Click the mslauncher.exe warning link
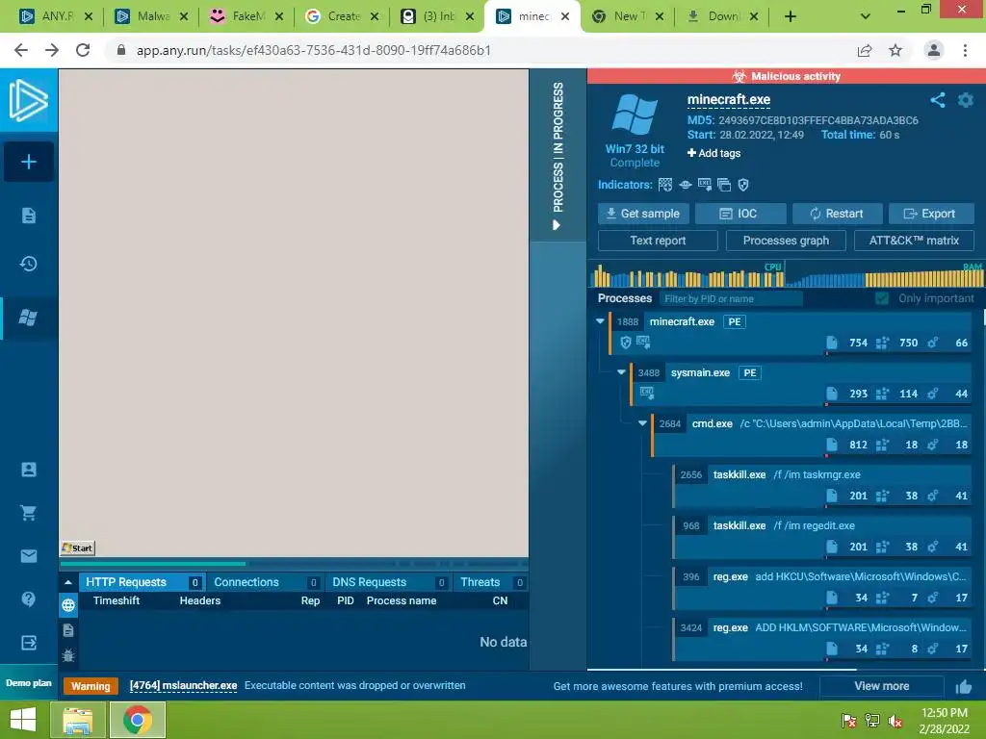 pyautogui.click(x=183, y=685)
